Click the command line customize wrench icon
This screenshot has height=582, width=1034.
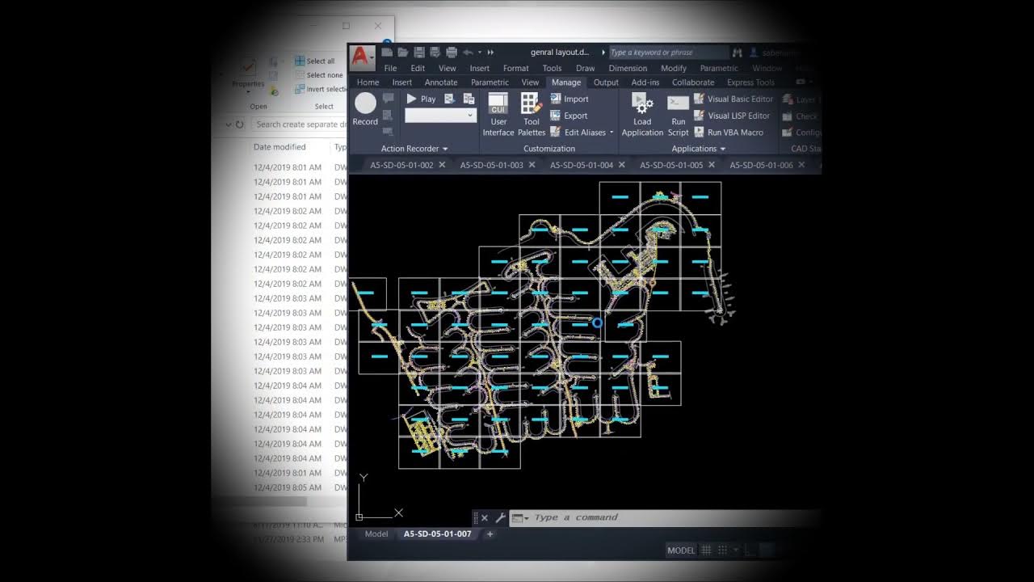(x=500, y=517)
